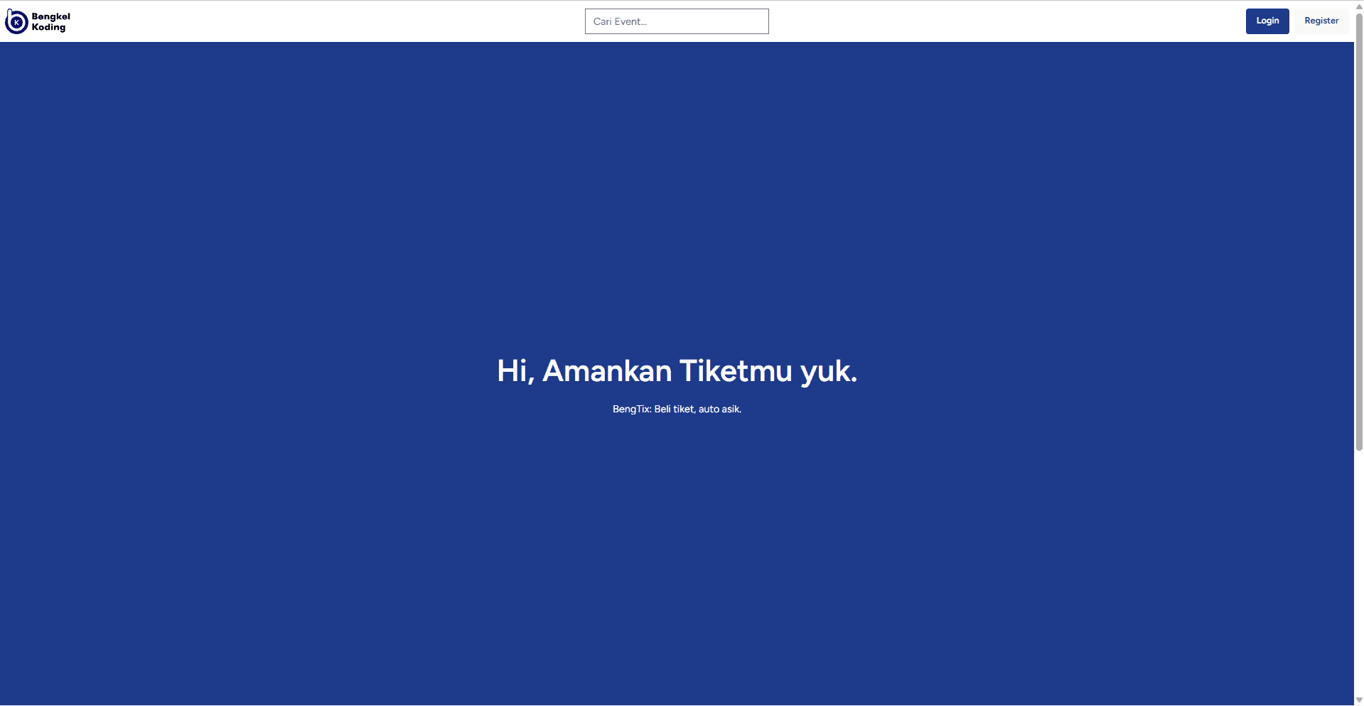Select the "Hi, Amankan Tiketmu yuk." heading
Viewport: 1364px width, 706px height.
click(677, 371)
